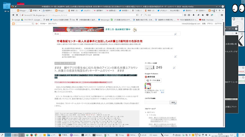Close the active blog tab
The width and height of the screenshot is (245, 137).
click(39, 11)
